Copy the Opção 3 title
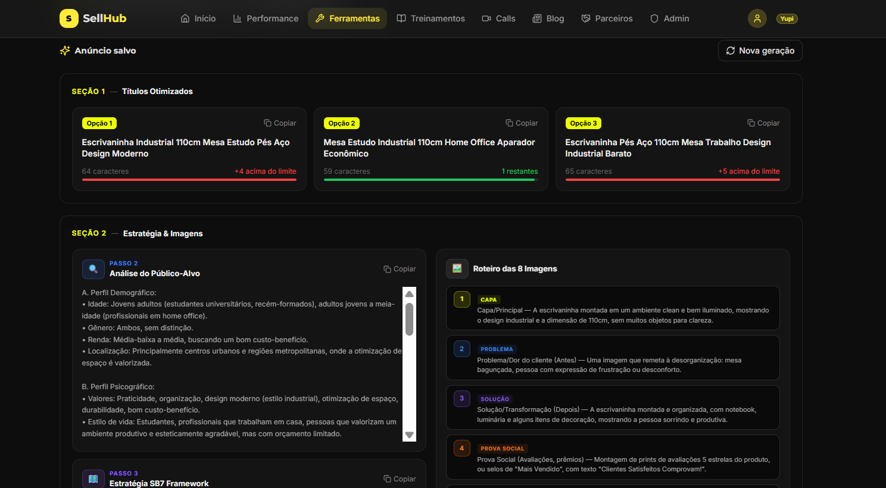Image resolution: width=886 pixels, height=488 pixels. (x=763, y=123)
